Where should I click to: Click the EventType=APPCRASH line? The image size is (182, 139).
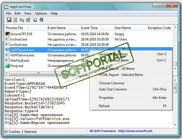(x=25, y=84)
